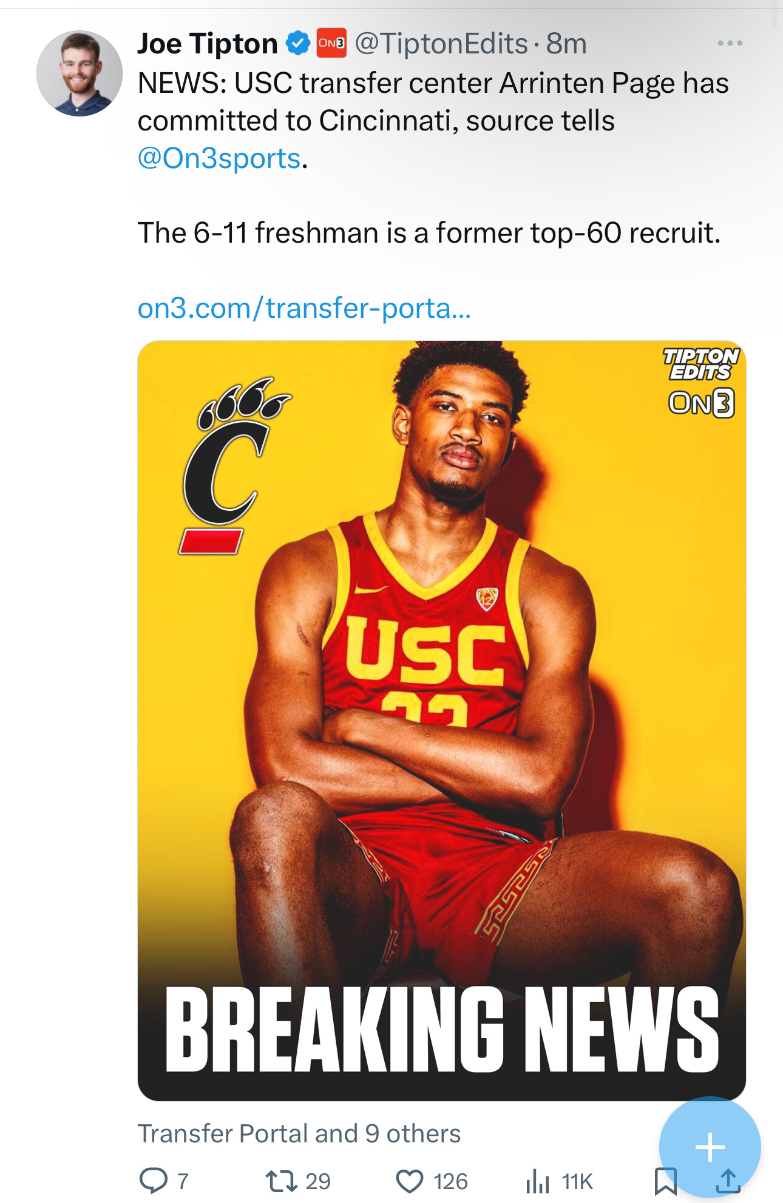Open Joe Tipton's profile picture
Viewport: 783px width, 1203px height.
(x=80, y=73)
